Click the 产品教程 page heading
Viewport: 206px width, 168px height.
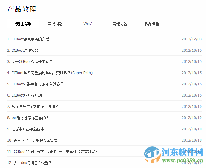click(x=22, y=9)
